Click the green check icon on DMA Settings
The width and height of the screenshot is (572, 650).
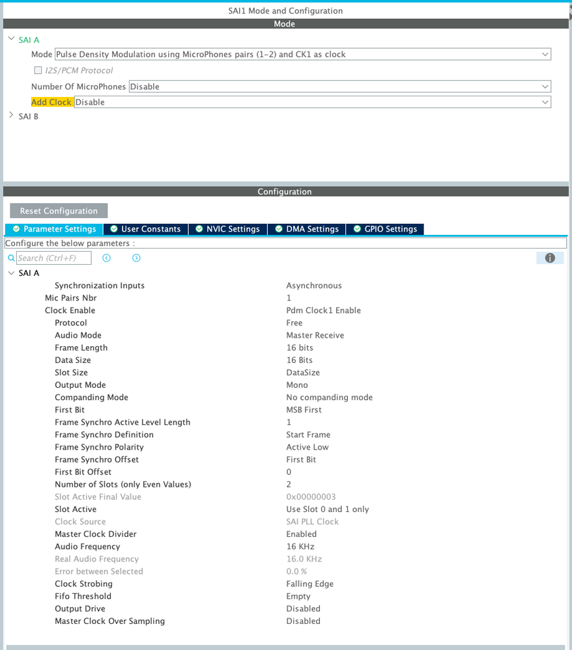pos(279,229)
